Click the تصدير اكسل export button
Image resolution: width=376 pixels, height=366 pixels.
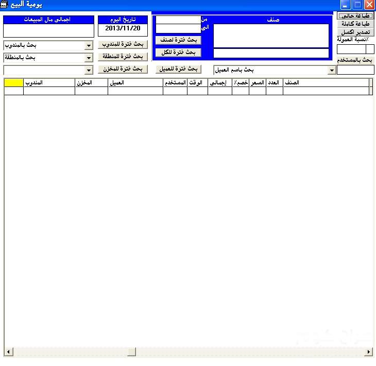point(355,32)
